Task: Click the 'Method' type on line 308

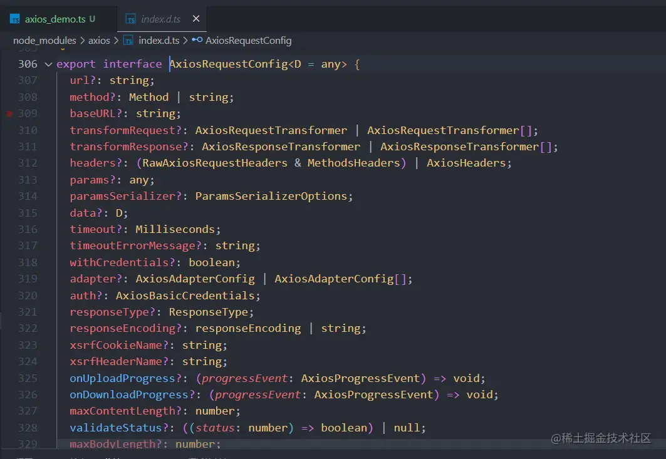Action: coord(149,97)
